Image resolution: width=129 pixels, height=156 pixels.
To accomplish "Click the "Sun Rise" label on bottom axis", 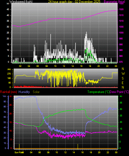I will point(18,152).
